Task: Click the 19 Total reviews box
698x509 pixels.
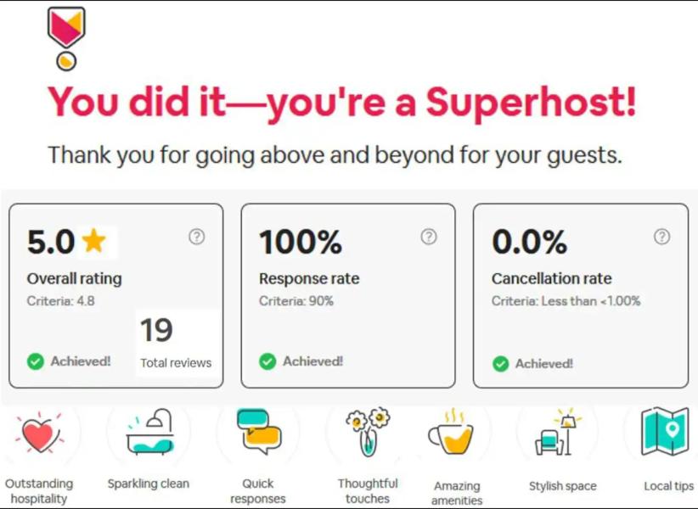Action: [176, 342]
